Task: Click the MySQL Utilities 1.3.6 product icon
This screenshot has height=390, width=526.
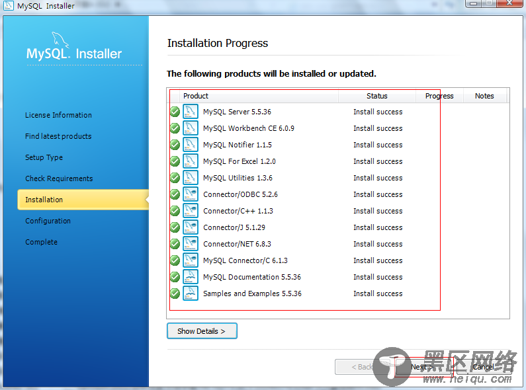Action: tap(190, 178)
